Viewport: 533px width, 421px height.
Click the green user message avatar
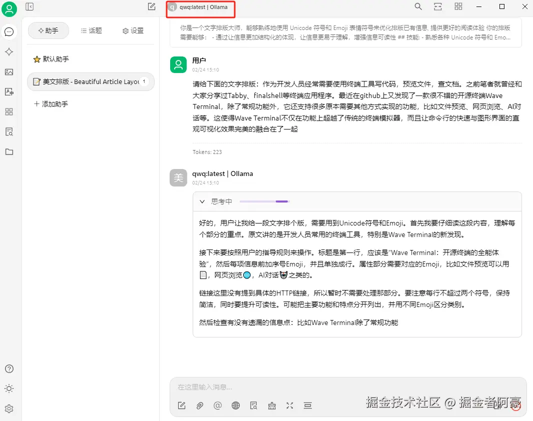pyautogui.click(x=179, y=65)
